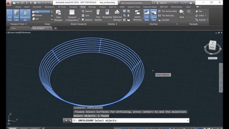The width and height of the screenshot is (229, 129).
Task: Click the viewport label Custom View control
Action: [14, 33]
